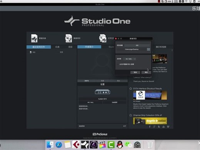
Task: Open Channel Strip Collection 30% off headline
Action: pos(147,115)
